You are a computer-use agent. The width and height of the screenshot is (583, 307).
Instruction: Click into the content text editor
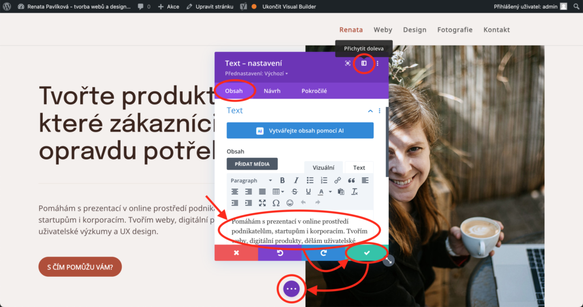point(300,228)
